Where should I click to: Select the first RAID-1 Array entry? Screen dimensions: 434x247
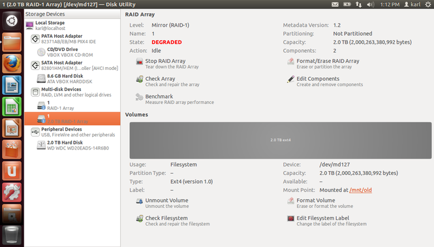click(72, 105)
